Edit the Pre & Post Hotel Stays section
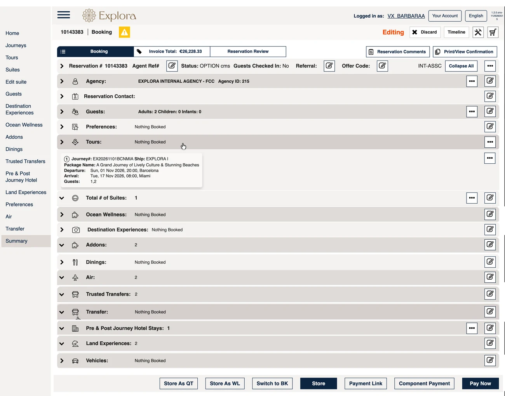Image resolution: width=505 pixels, height=396 pixels. tap(490, 328)
